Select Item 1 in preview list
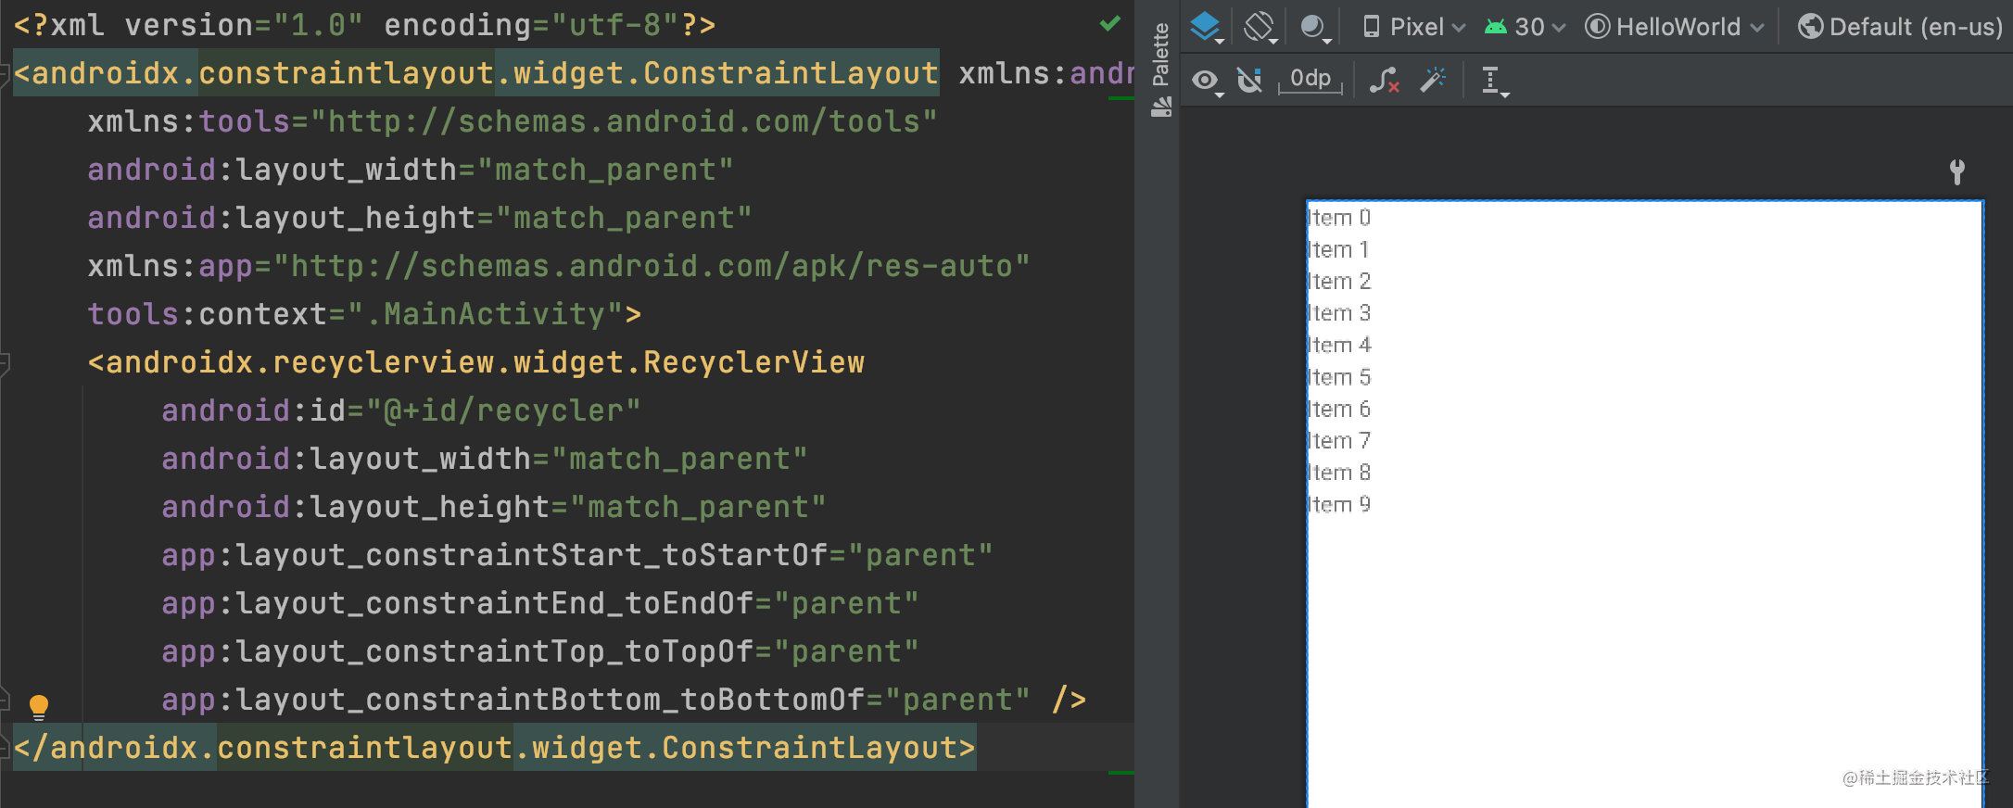 pos(1337,249)
